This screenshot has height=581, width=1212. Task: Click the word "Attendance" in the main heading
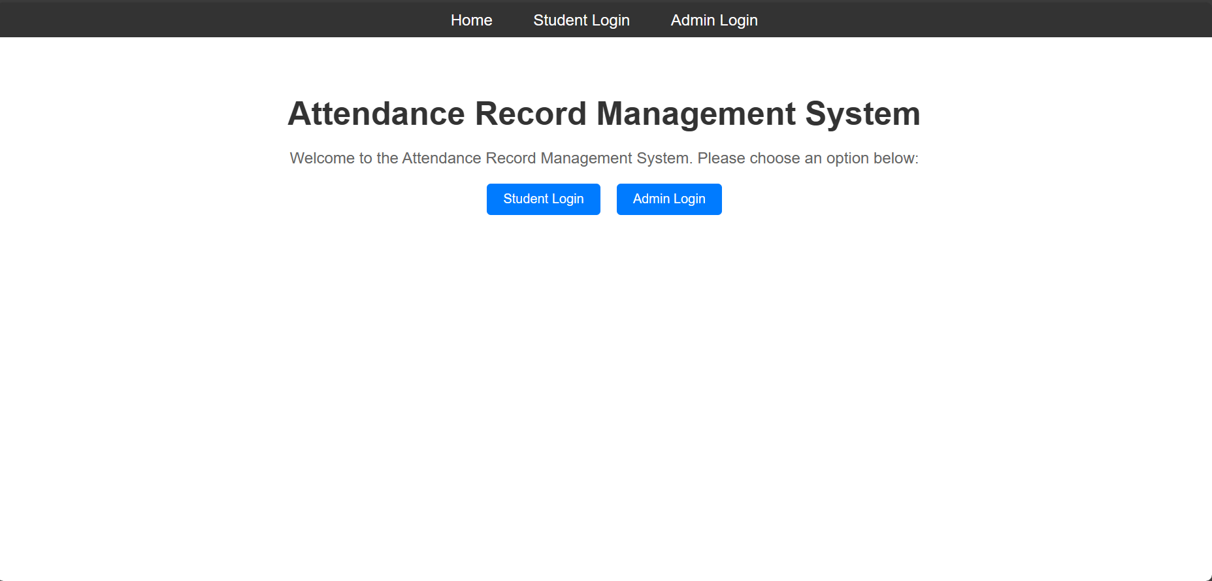(x=376, y=114)
